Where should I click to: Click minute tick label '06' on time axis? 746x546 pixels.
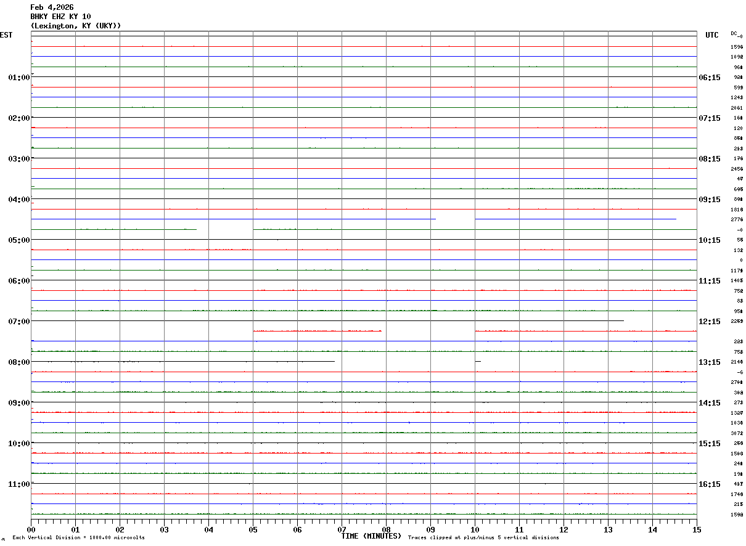coord(297,529)
